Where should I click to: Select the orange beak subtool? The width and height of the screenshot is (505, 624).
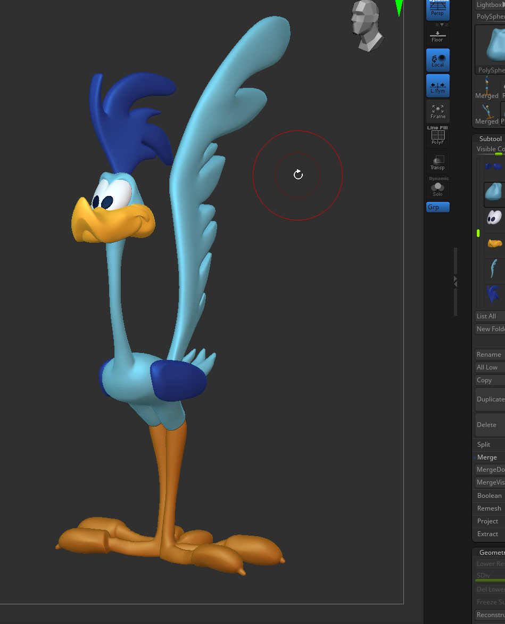494,243
